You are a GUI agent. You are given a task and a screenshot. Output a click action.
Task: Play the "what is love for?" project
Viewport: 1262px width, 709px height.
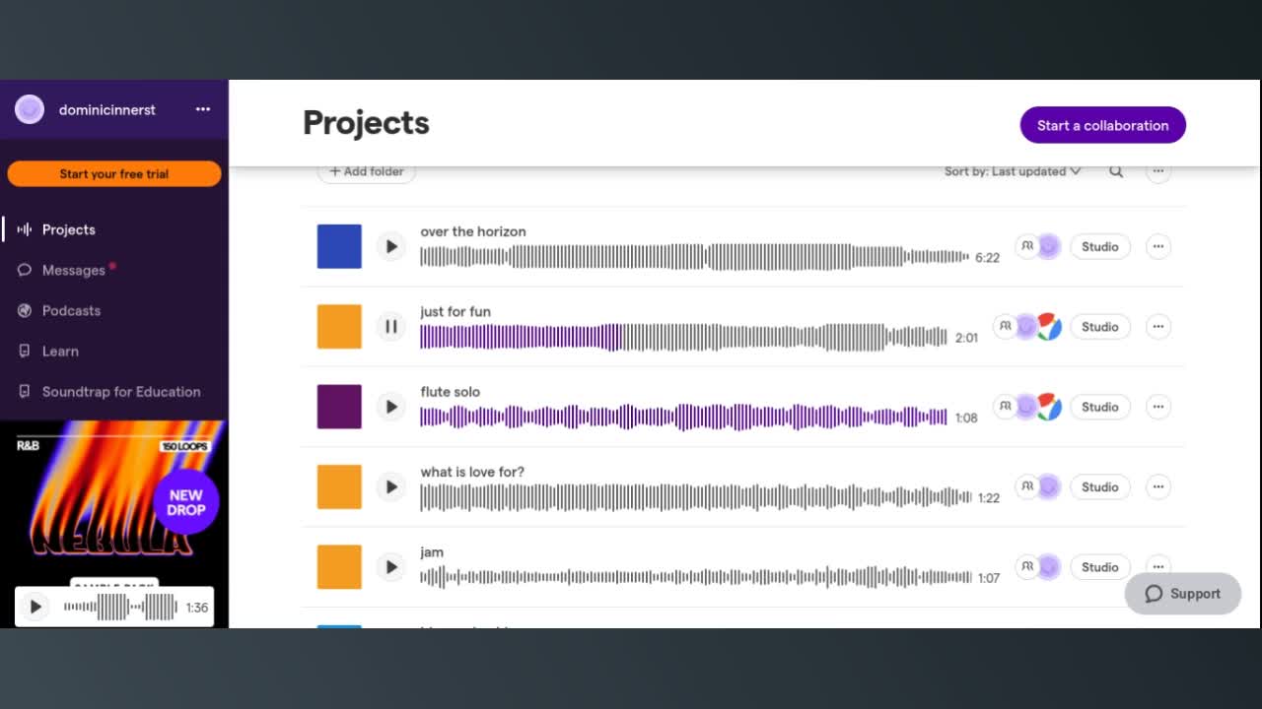click(391, 486)
